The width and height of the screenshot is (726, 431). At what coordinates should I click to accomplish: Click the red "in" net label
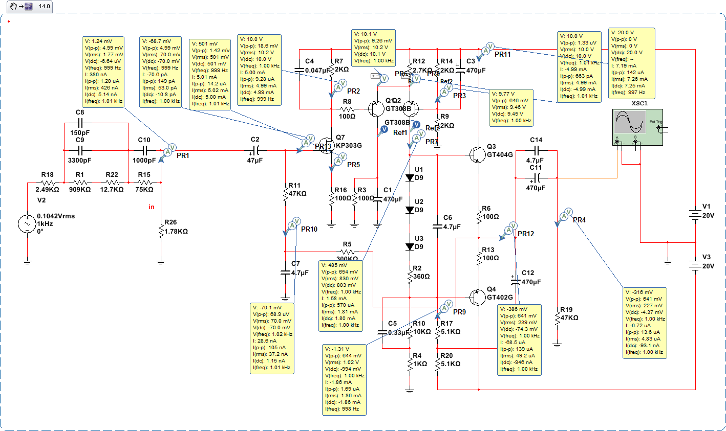(x=152, y=207)
